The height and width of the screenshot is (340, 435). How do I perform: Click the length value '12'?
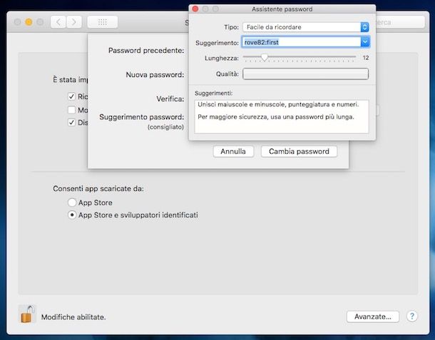point(366,58)
